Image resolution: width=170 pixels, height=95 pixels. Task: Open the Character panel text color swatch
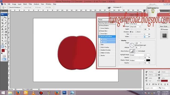point(164,81)
